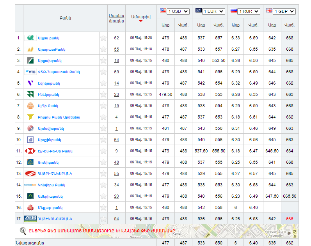Image resolution: width=311 pixels, height=246 pixels.
Task: Open the 1 EUR currency dropdown
Action: click(x=213, y=11)
